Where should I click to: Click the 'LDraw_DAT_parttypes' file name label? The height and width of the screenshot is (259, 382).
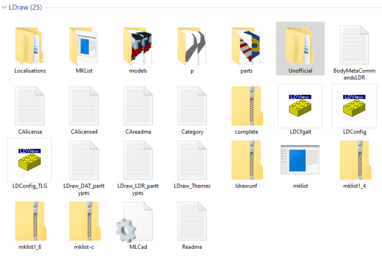[x=84, y=189]
